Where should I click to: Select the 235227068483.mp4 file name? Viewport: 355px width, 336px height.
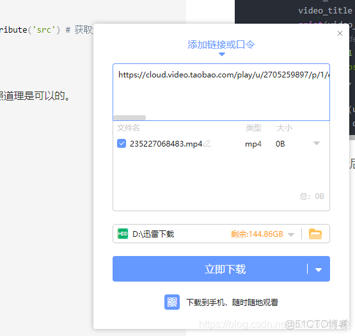coord(166,144)
